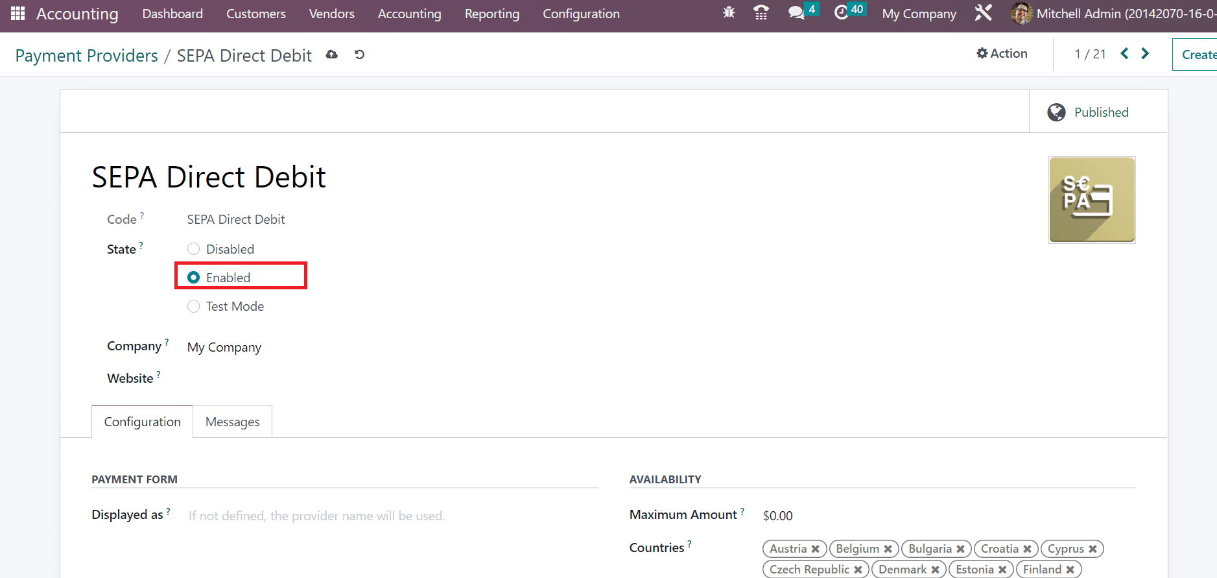Viewport: 1217px width, 578px height.
Task: Open the Accounting menu
Action: (x=409, y=14)
